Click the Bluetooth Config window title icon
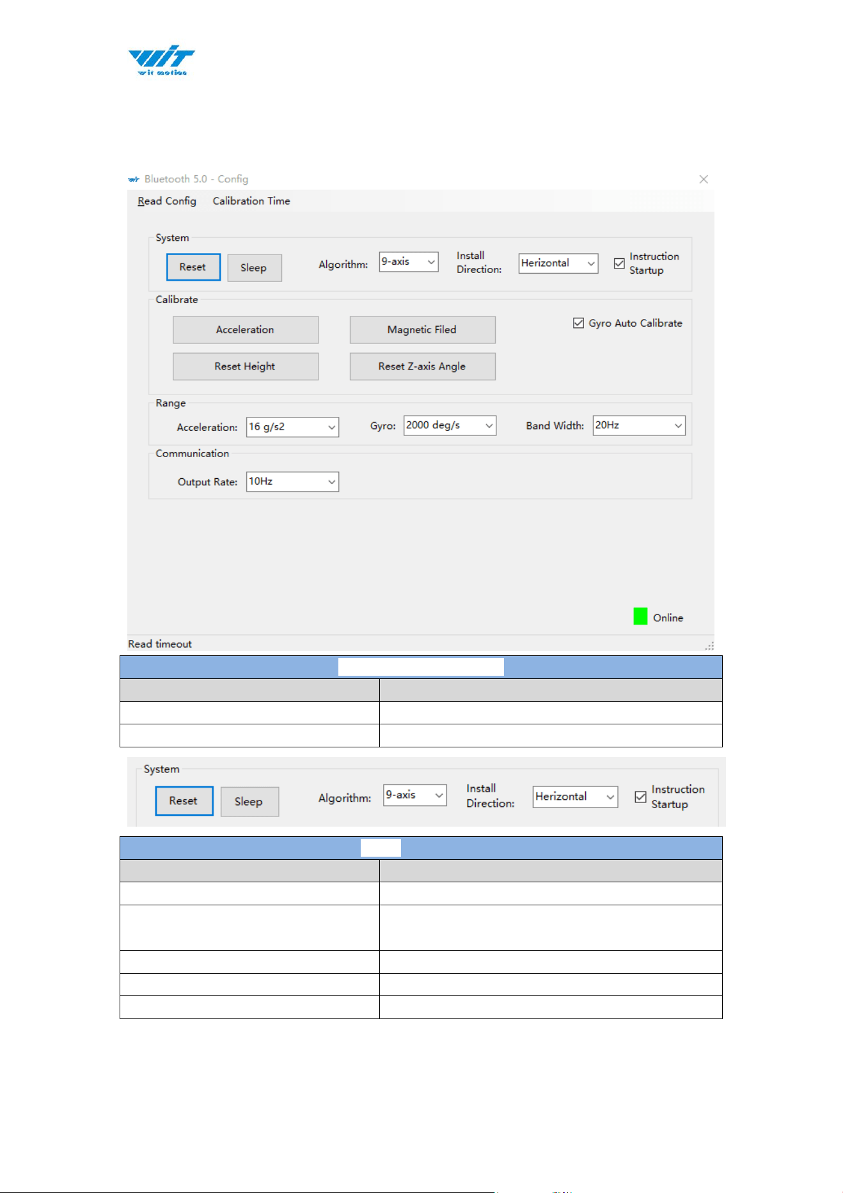Screen dimensions: 843x1193 pyautogui.click(x=134, y=180)
